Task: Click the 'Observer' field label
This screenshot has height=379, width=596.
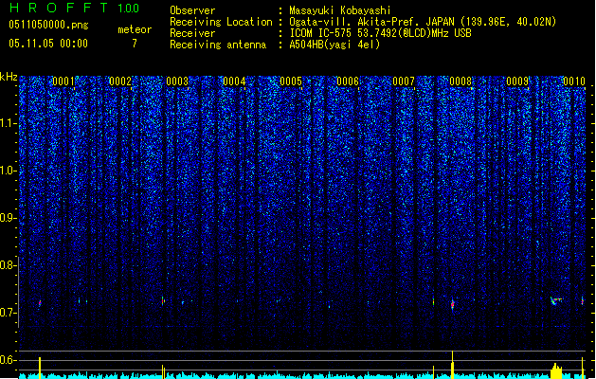Action: pos(192,10)
